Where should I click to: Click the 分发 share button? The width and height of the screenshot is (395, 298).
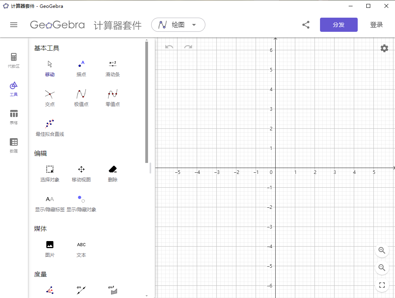click(x=338, y=24)
